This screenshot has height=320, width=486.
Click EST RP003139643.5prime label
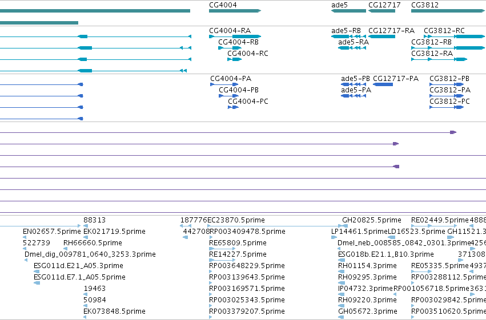click(x=247, y=277)
